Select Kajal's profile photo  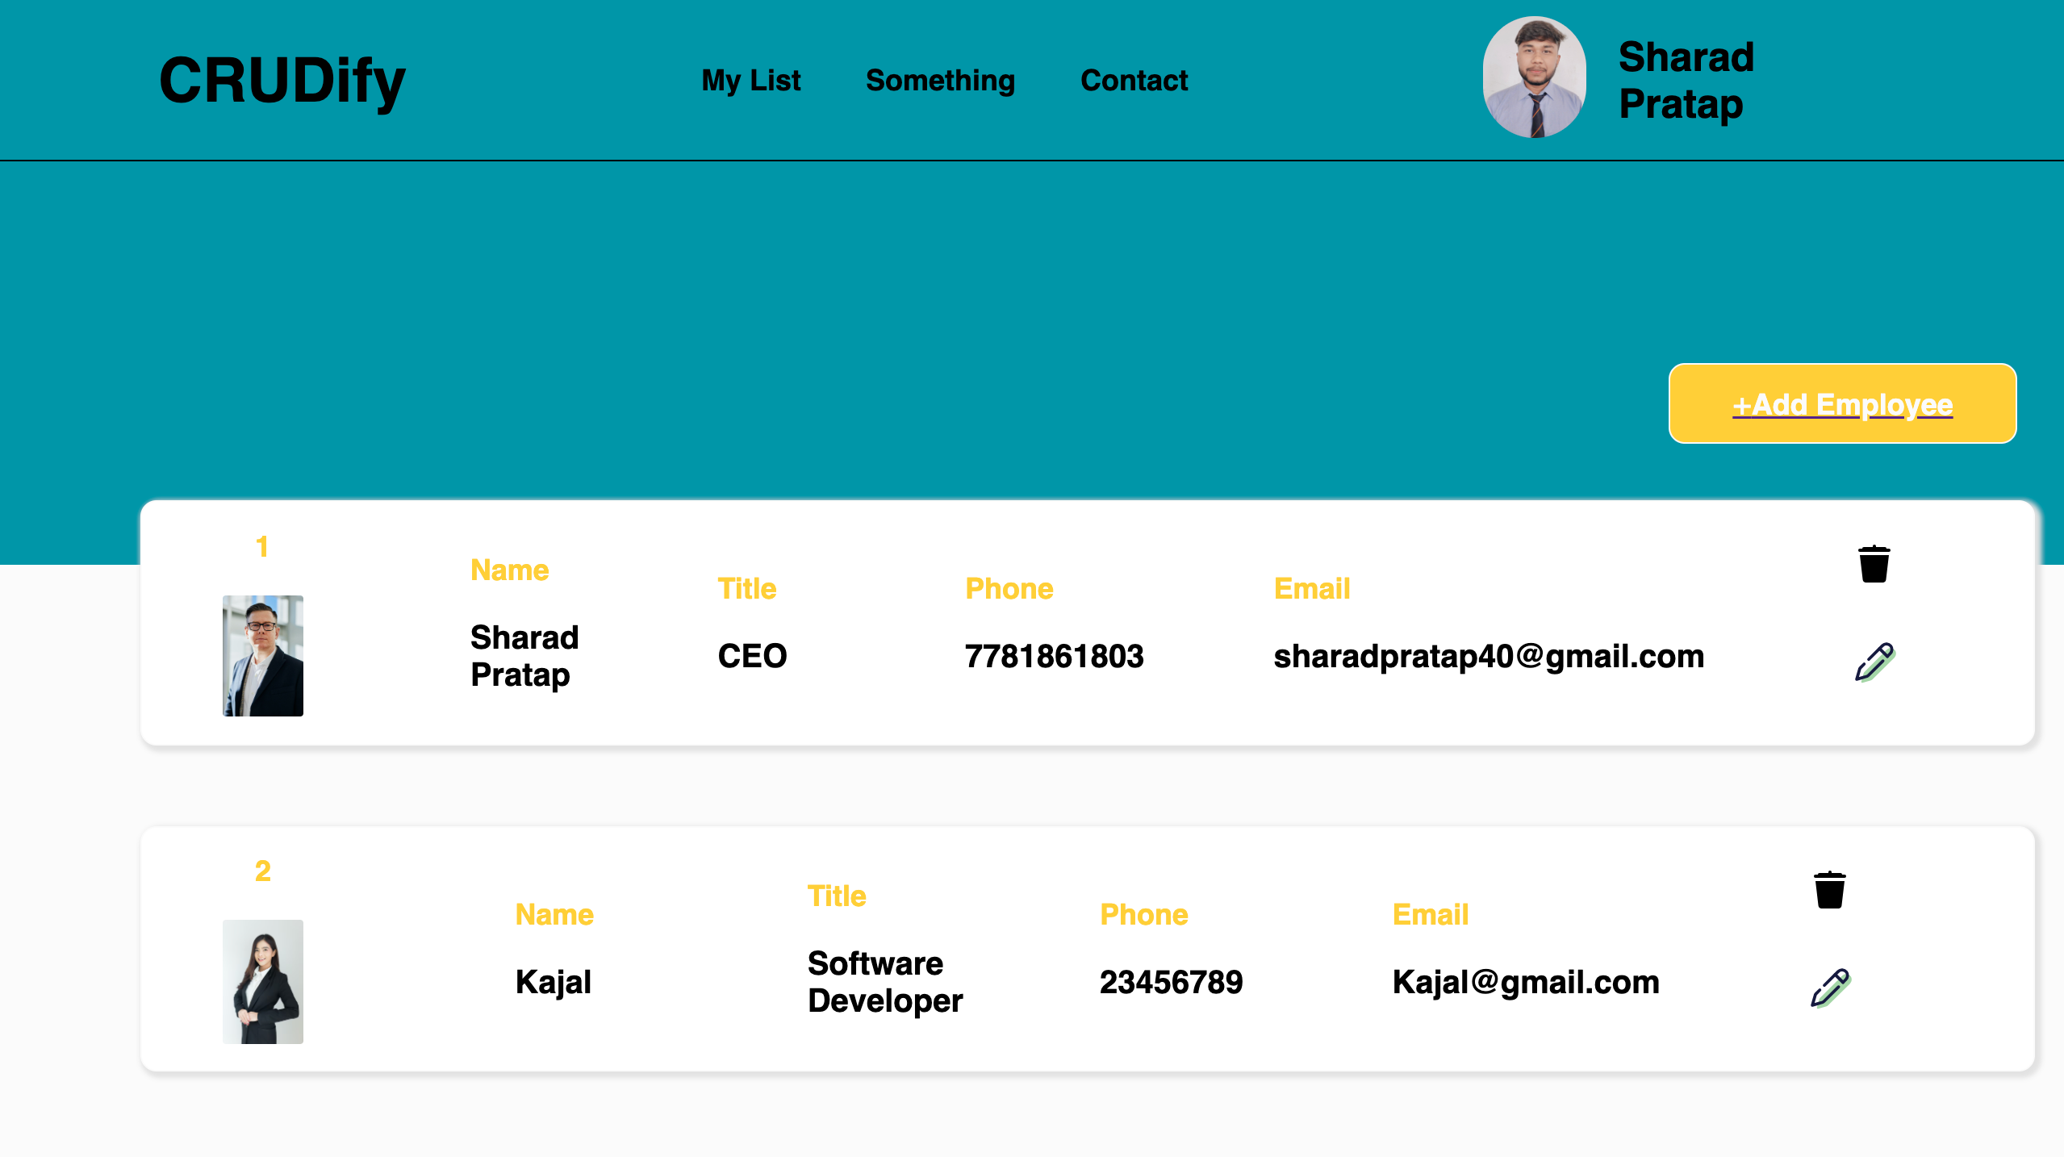pos(263,981)
